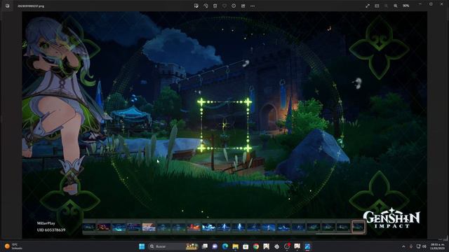Mark the photo as favorite with the heart
This screenshot has height=252, width=449.
click(224, 6)
